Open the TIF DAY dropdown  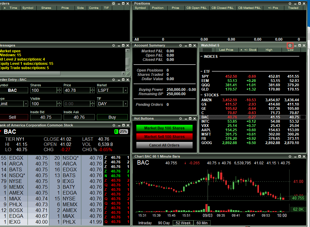(126, 104)
